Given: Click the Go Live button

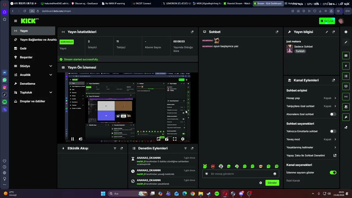Looking at the screenshot, I should [x=327, y=21].
